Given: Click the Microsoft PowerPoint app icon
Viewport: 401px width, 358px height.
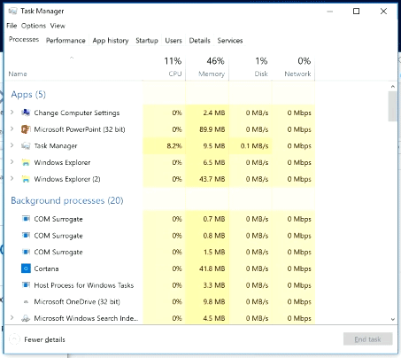Looking at the screenshot, I should [x=26, y=129].
